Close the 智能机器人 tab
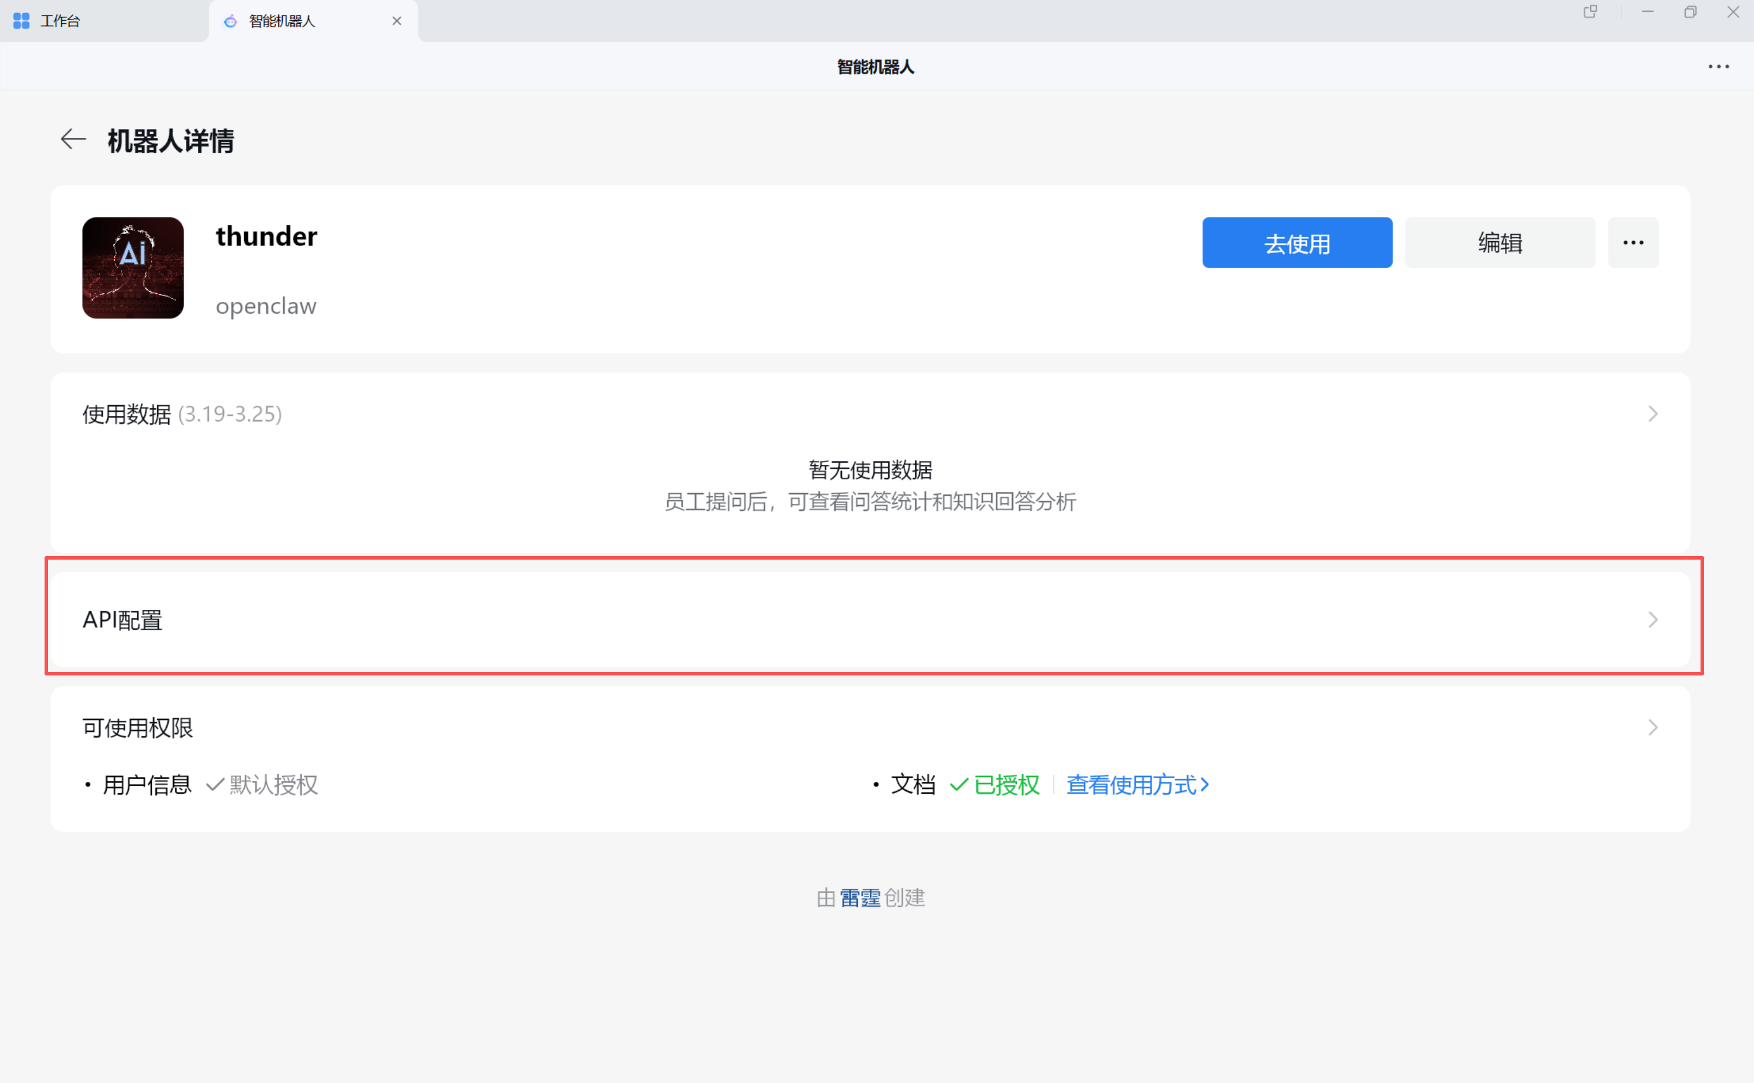This screenshot has height=1083, width=1754. (x=397, y=21)
